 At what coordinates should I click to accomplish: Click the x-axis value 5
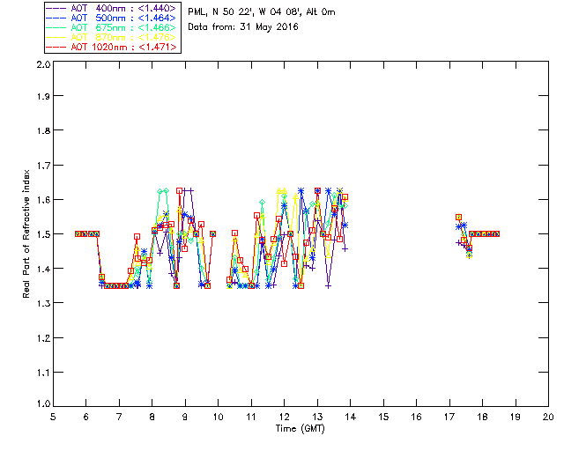53,417
